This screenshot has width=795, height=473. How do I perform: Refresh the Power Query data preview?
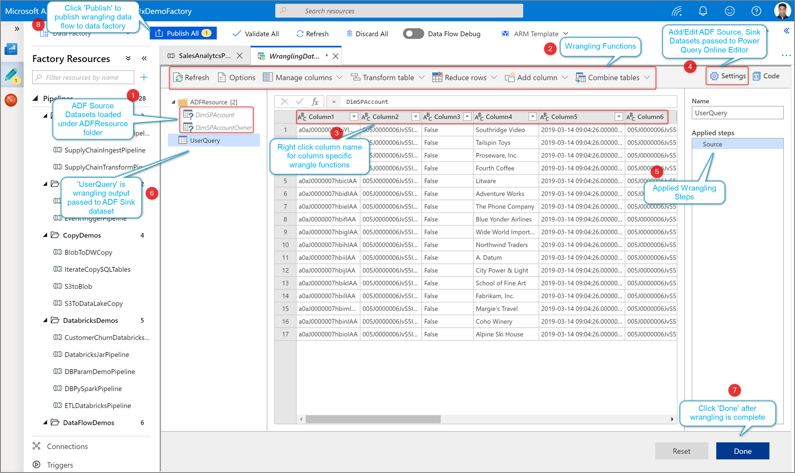pos(191,77)
